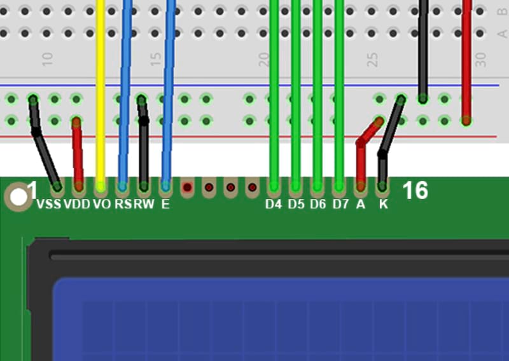Select the red wire attached to VDD pin
The image size is (509, 361).
[x=78, y=155]
